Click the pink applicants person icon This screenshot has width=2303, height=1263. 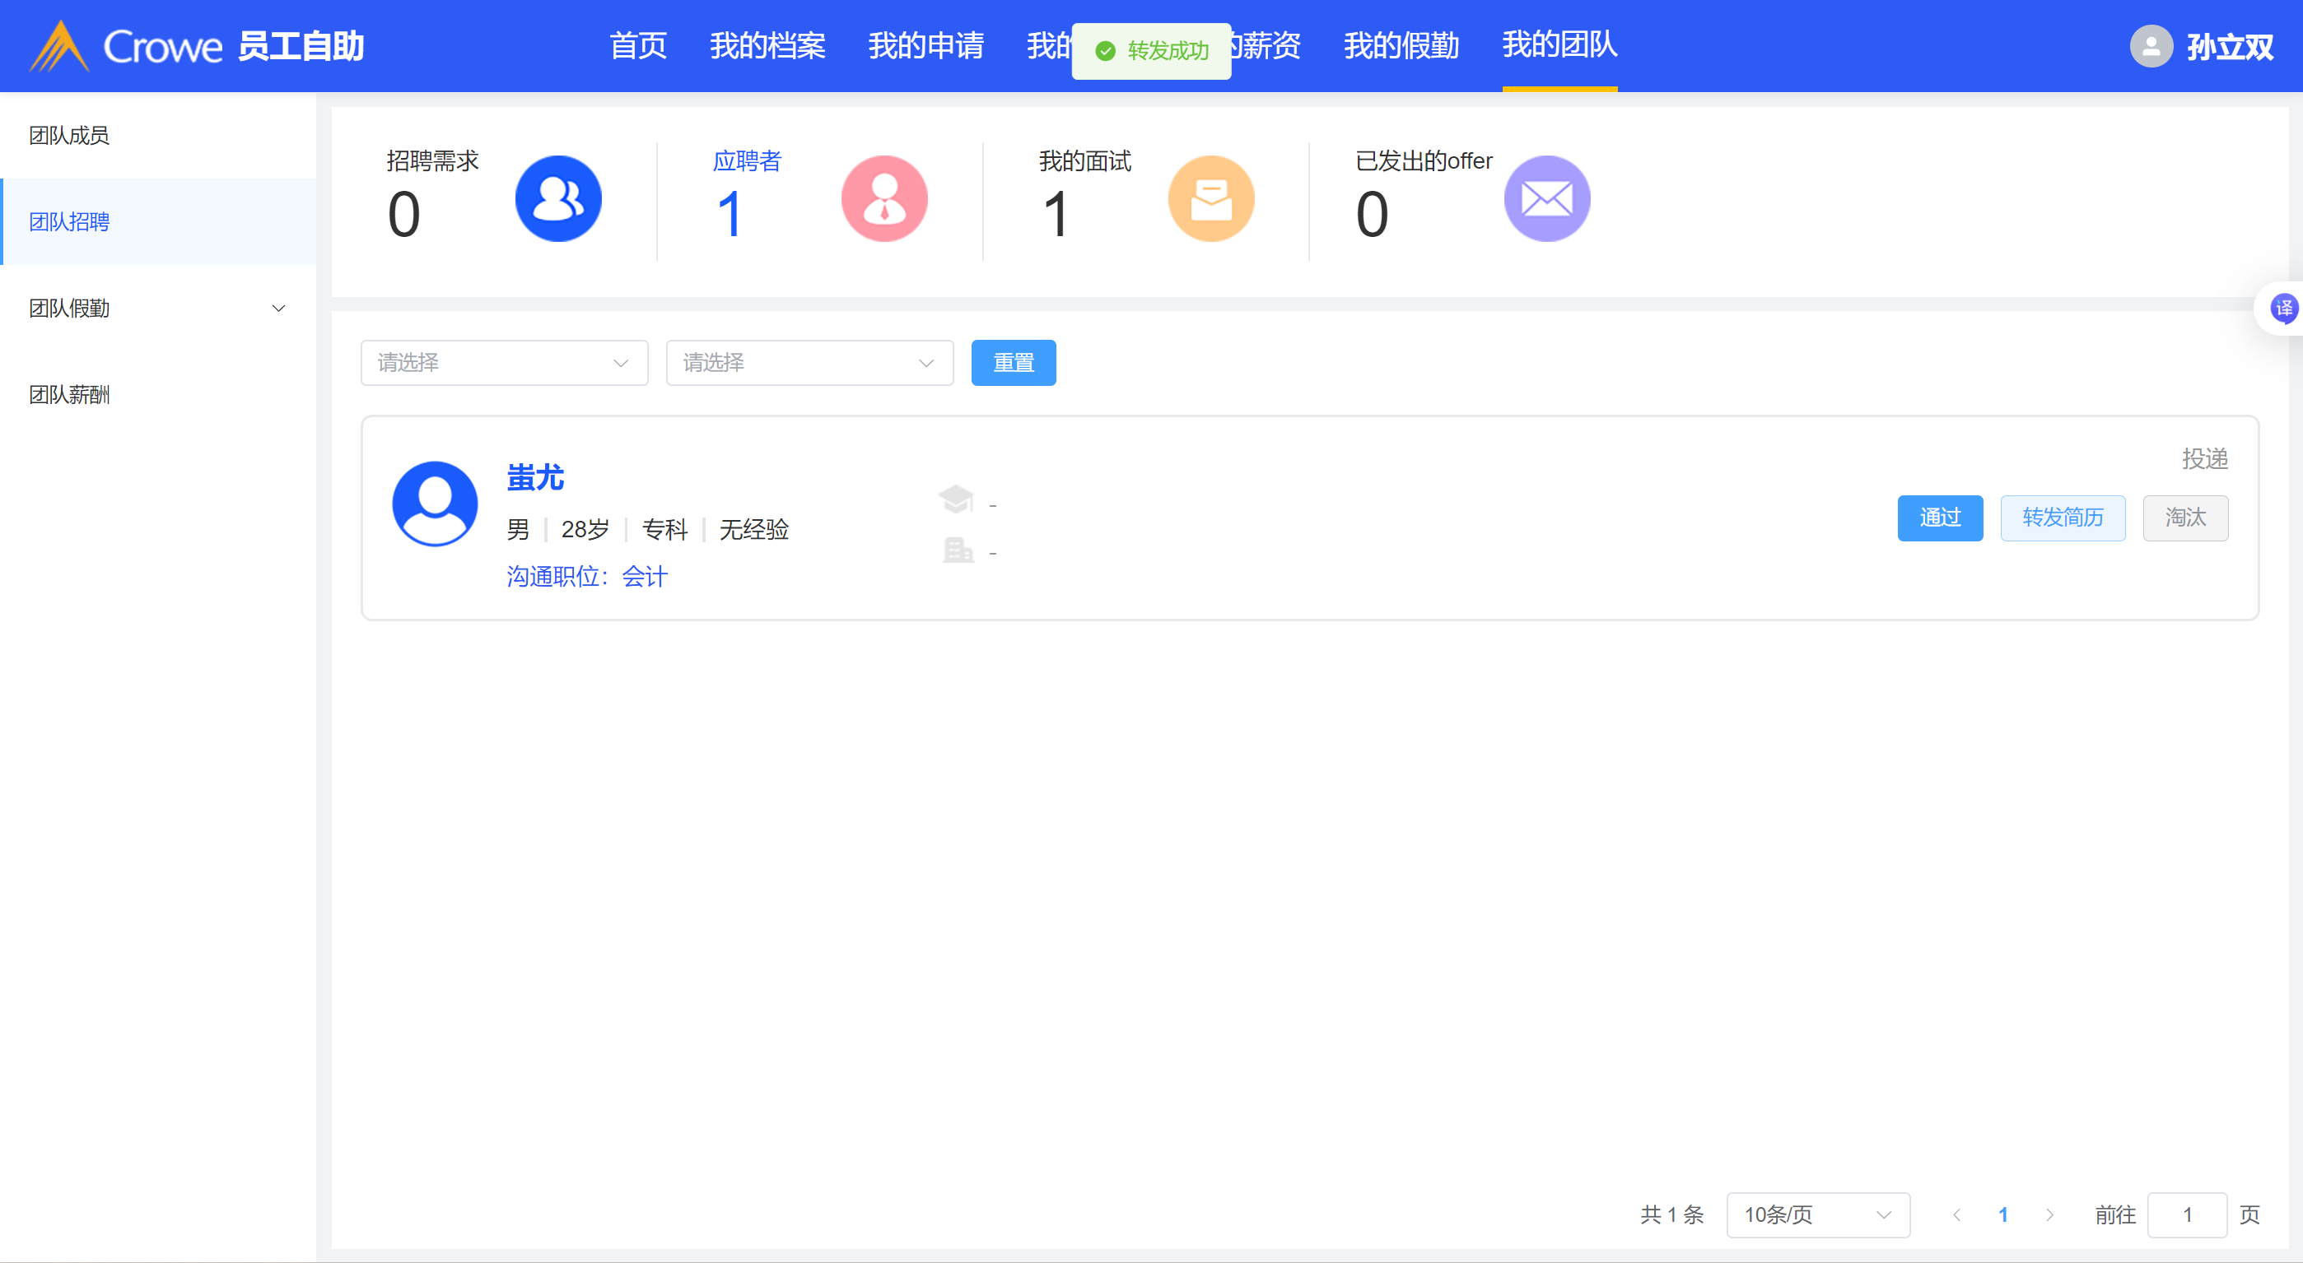pos(883,198)
